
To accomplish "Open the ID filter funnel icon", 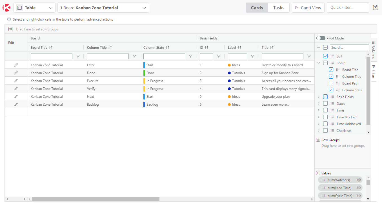I will [x=219, y=56].
